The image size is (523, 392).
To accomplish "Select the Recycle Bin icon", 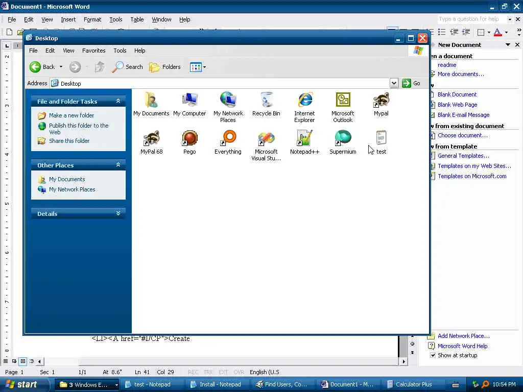I will pyautogui.click(x=266, y=104).
